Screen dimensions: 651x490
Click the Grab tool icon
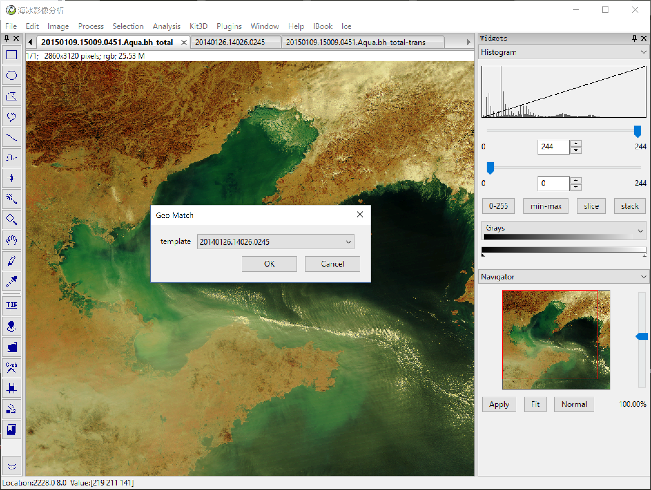tap(12, 367)
